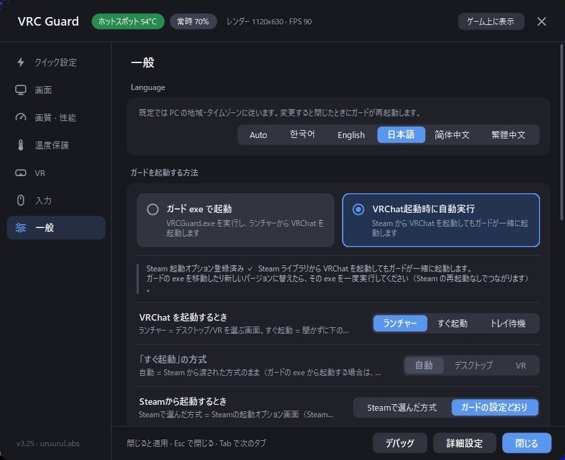Choose Steamで選んだ方式 option

tap(402, 407)
